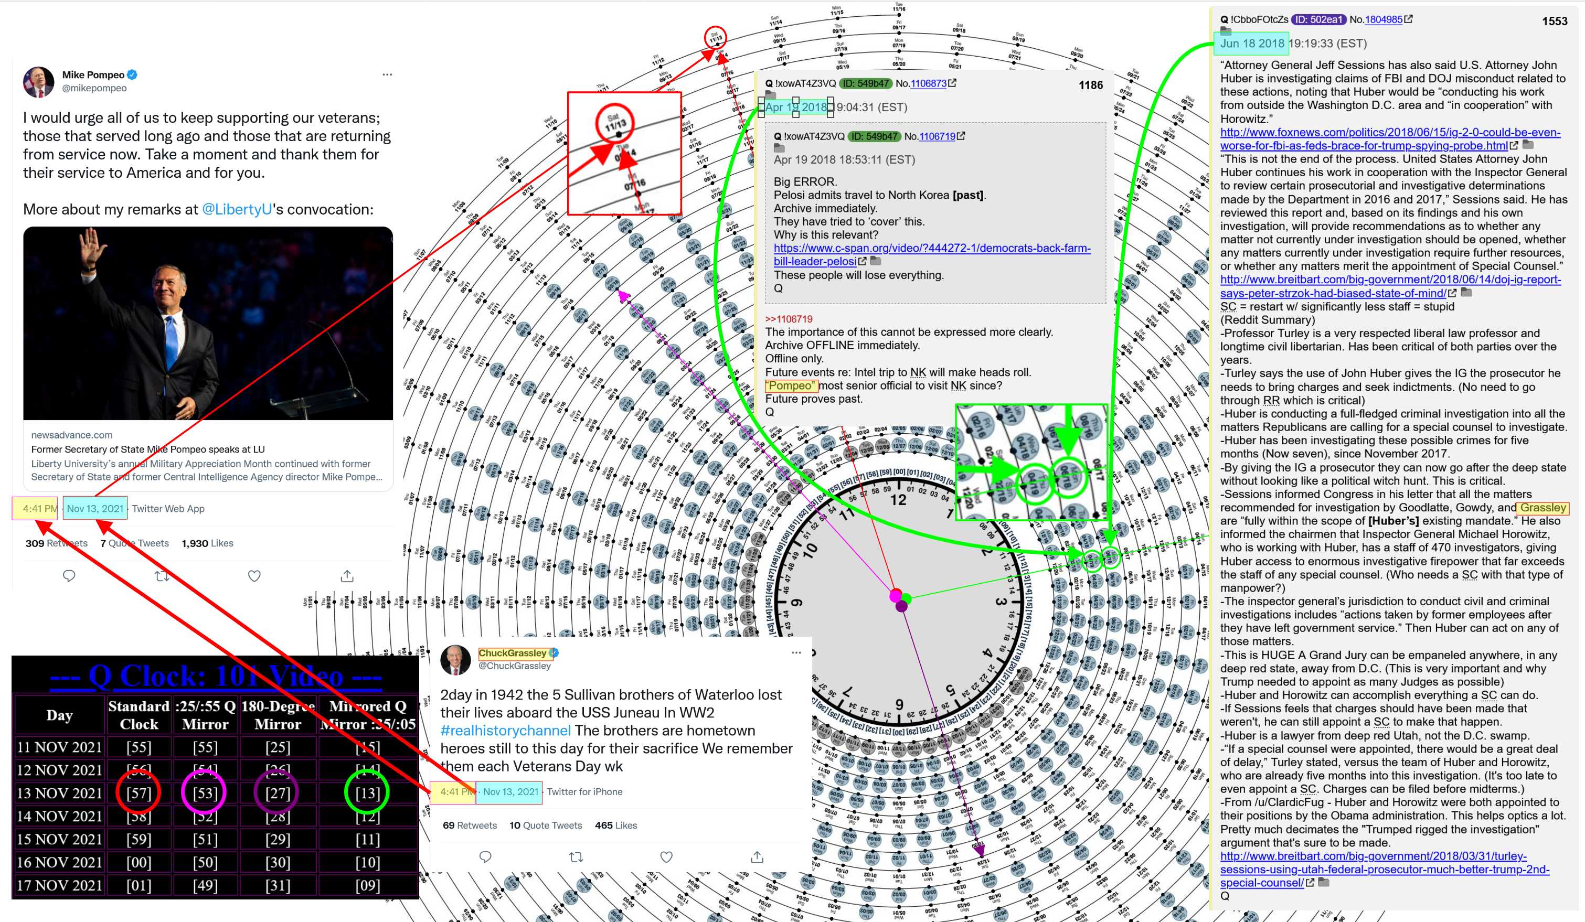Select [09] in the 17 NOV 2021 row
Viewport: 1585px width, 922px height.
367,885
